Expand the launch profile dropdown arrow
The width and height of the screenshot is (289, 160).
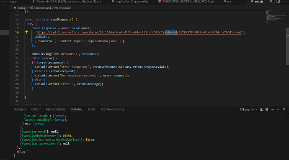point(256,109)
